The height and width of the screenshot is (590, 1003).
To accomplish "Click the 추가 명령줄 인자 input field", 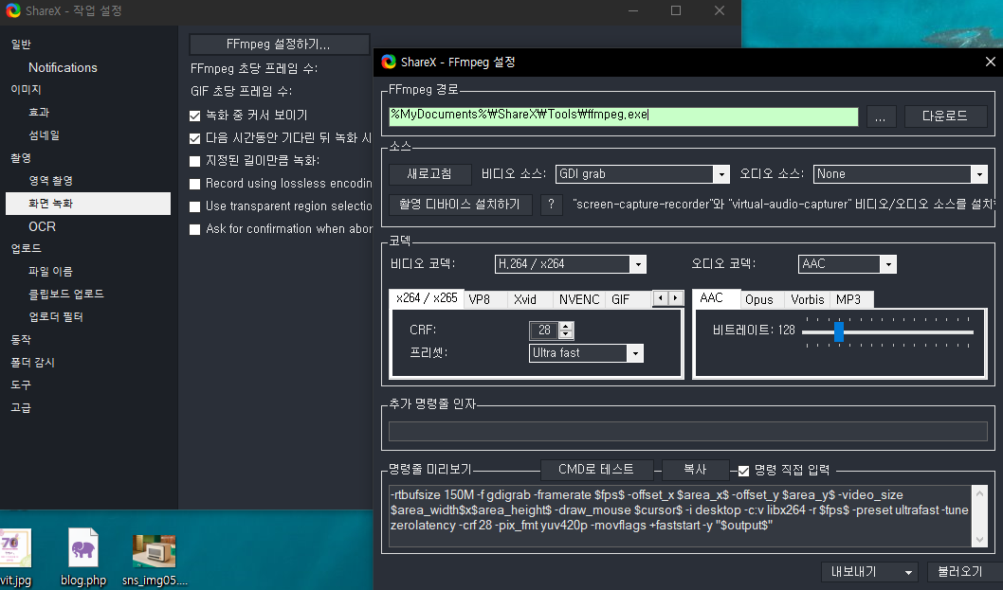I will pyautogui.click(x=687, y=431).
